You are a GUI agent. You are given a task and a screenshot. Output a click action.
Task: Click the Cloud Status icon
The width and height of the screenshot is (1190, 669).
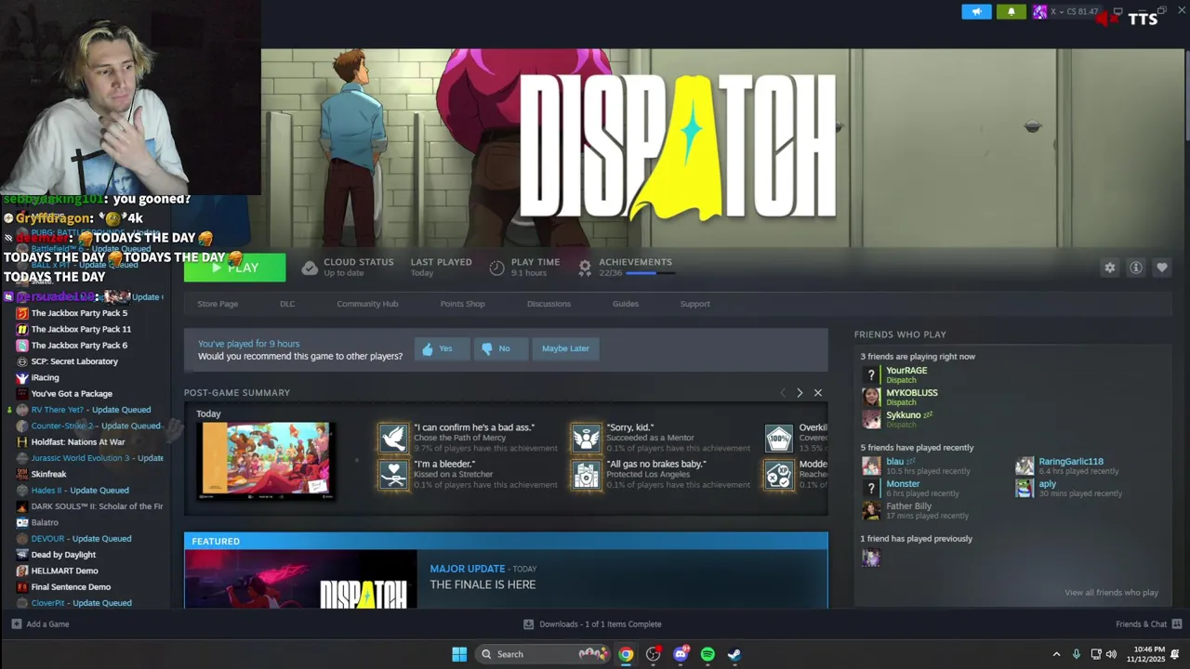coord(310,268)
